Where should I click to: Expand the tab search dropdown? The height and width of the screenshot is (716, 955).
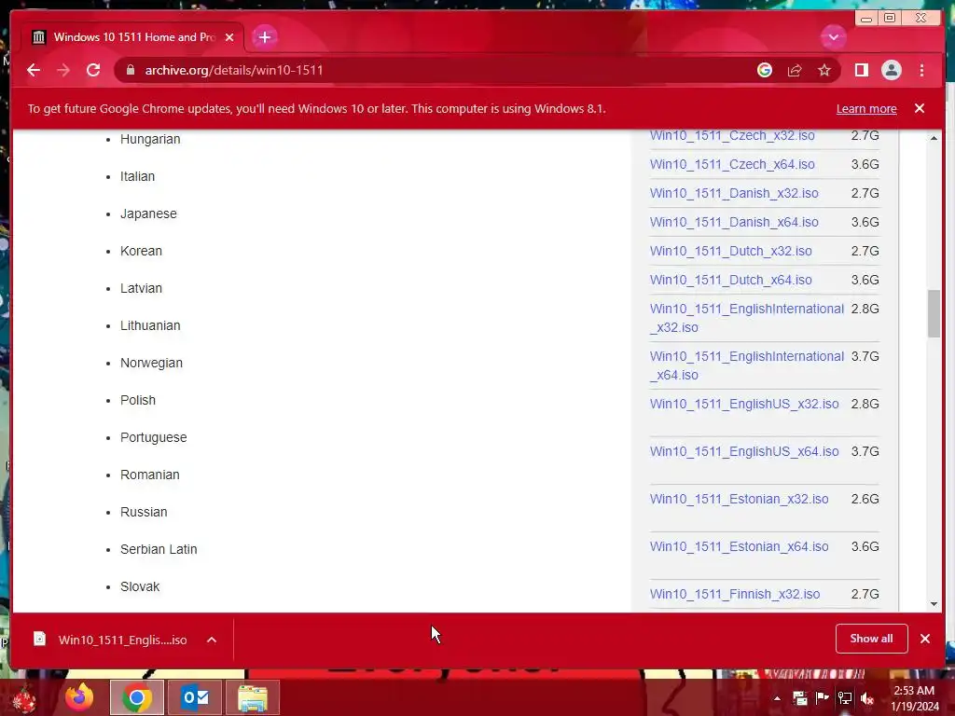click(x=833, y=37)
